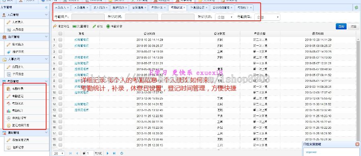Collapse the 人事合同 sidebar group
This screenshot has height=156, width=361.
click(46, 59)
